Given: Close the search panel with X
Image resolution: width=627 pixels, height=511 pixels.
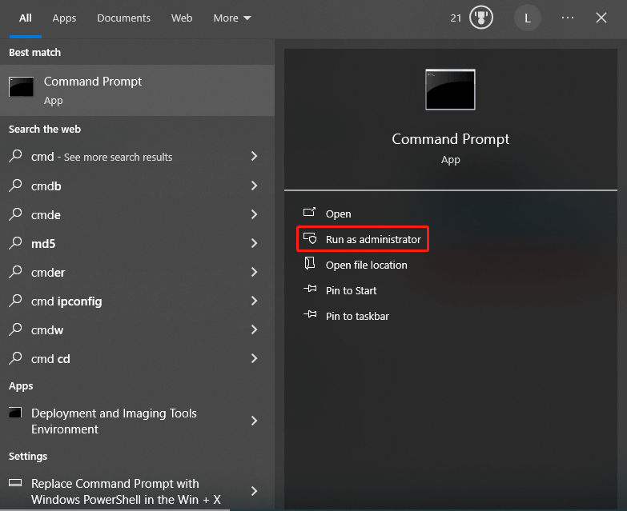Looking at the screenshot, I should (601, 18).
